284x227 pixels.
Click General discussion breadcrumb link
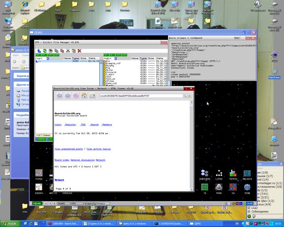83,160
